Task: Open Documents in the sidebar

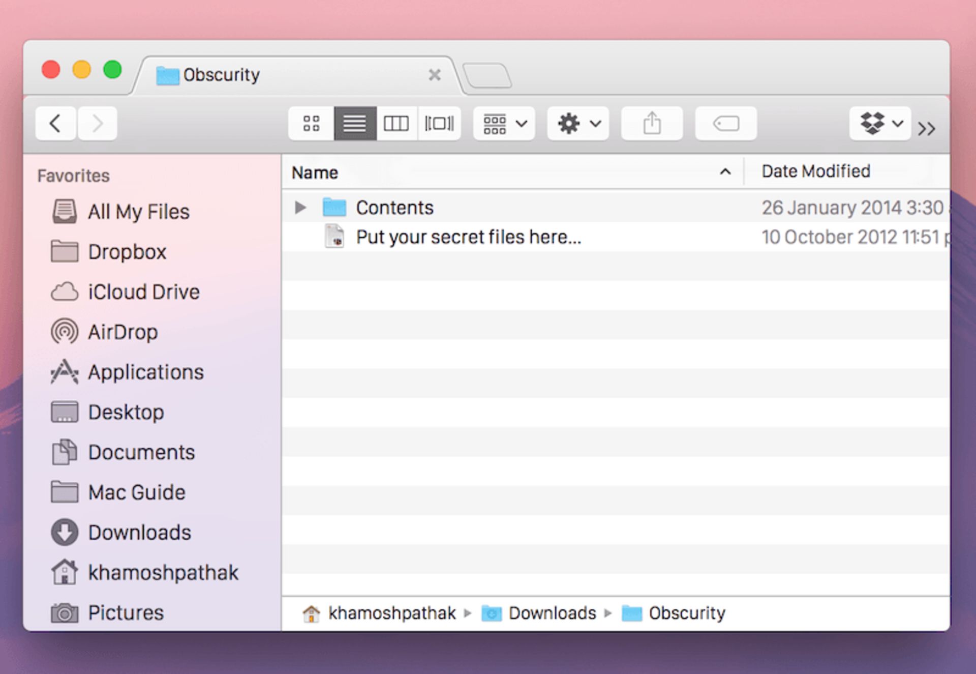Action: pyautogui.click(x=141, y=452)
